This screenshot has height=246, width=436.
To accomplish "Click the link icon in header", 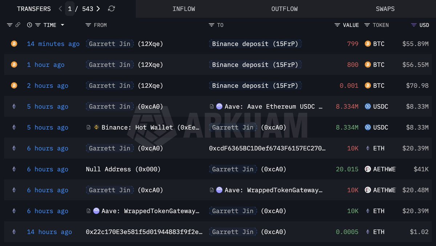I will 18,25.
